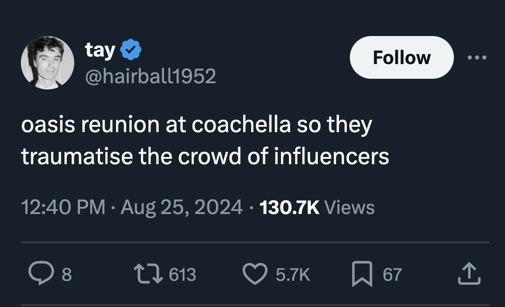This screenshot has height=307, width=505.
Task: Click the 67 bookmark count
Action: (x=393, y=275)
